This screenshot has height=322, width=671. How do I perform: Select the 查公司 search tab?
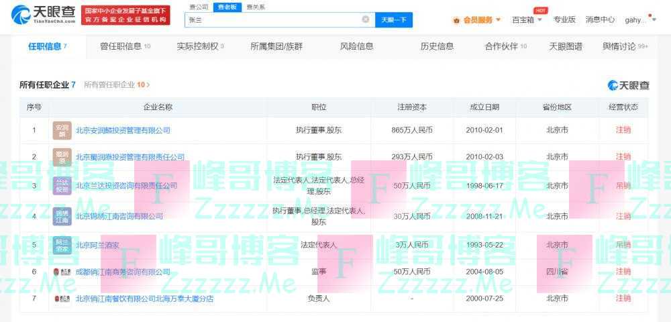(198, 7)
